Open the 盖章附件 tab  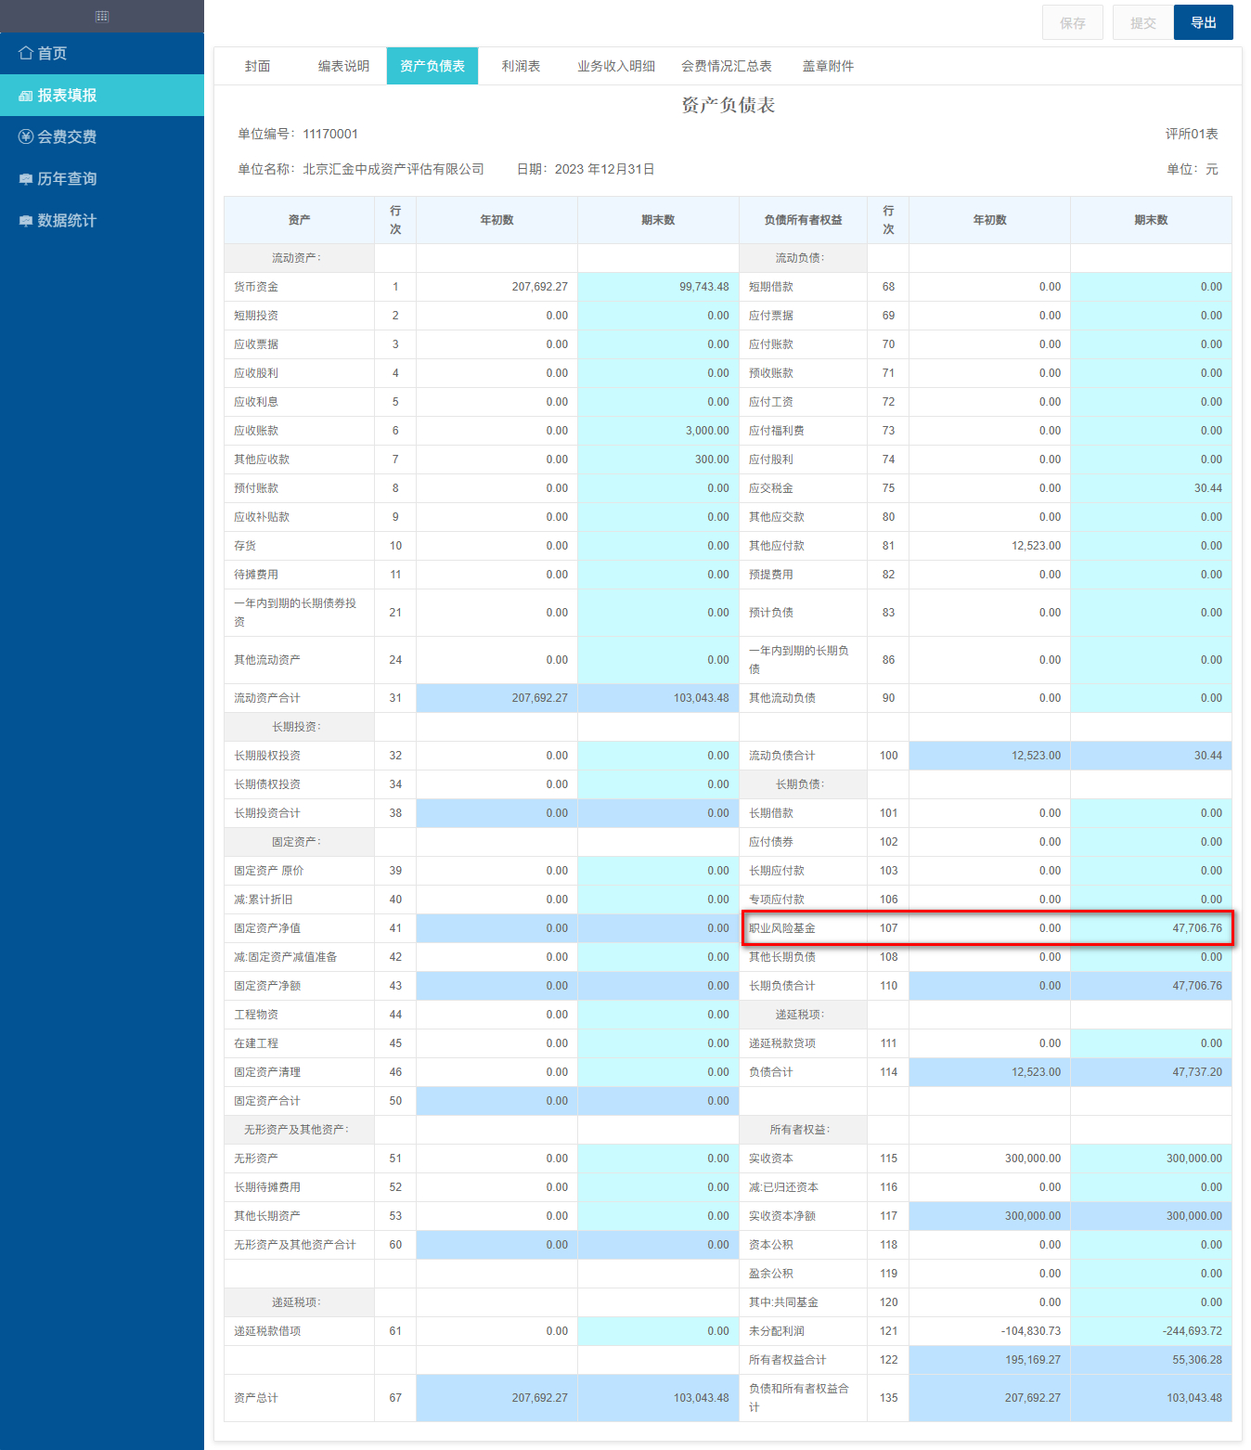pos(828,66)
